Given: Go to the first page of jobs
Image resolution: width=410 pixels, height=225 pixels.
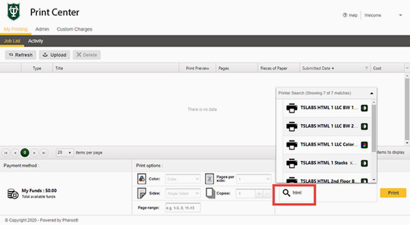Looking at the screenshot, I should pyautogui.click(x=6, y=153).
